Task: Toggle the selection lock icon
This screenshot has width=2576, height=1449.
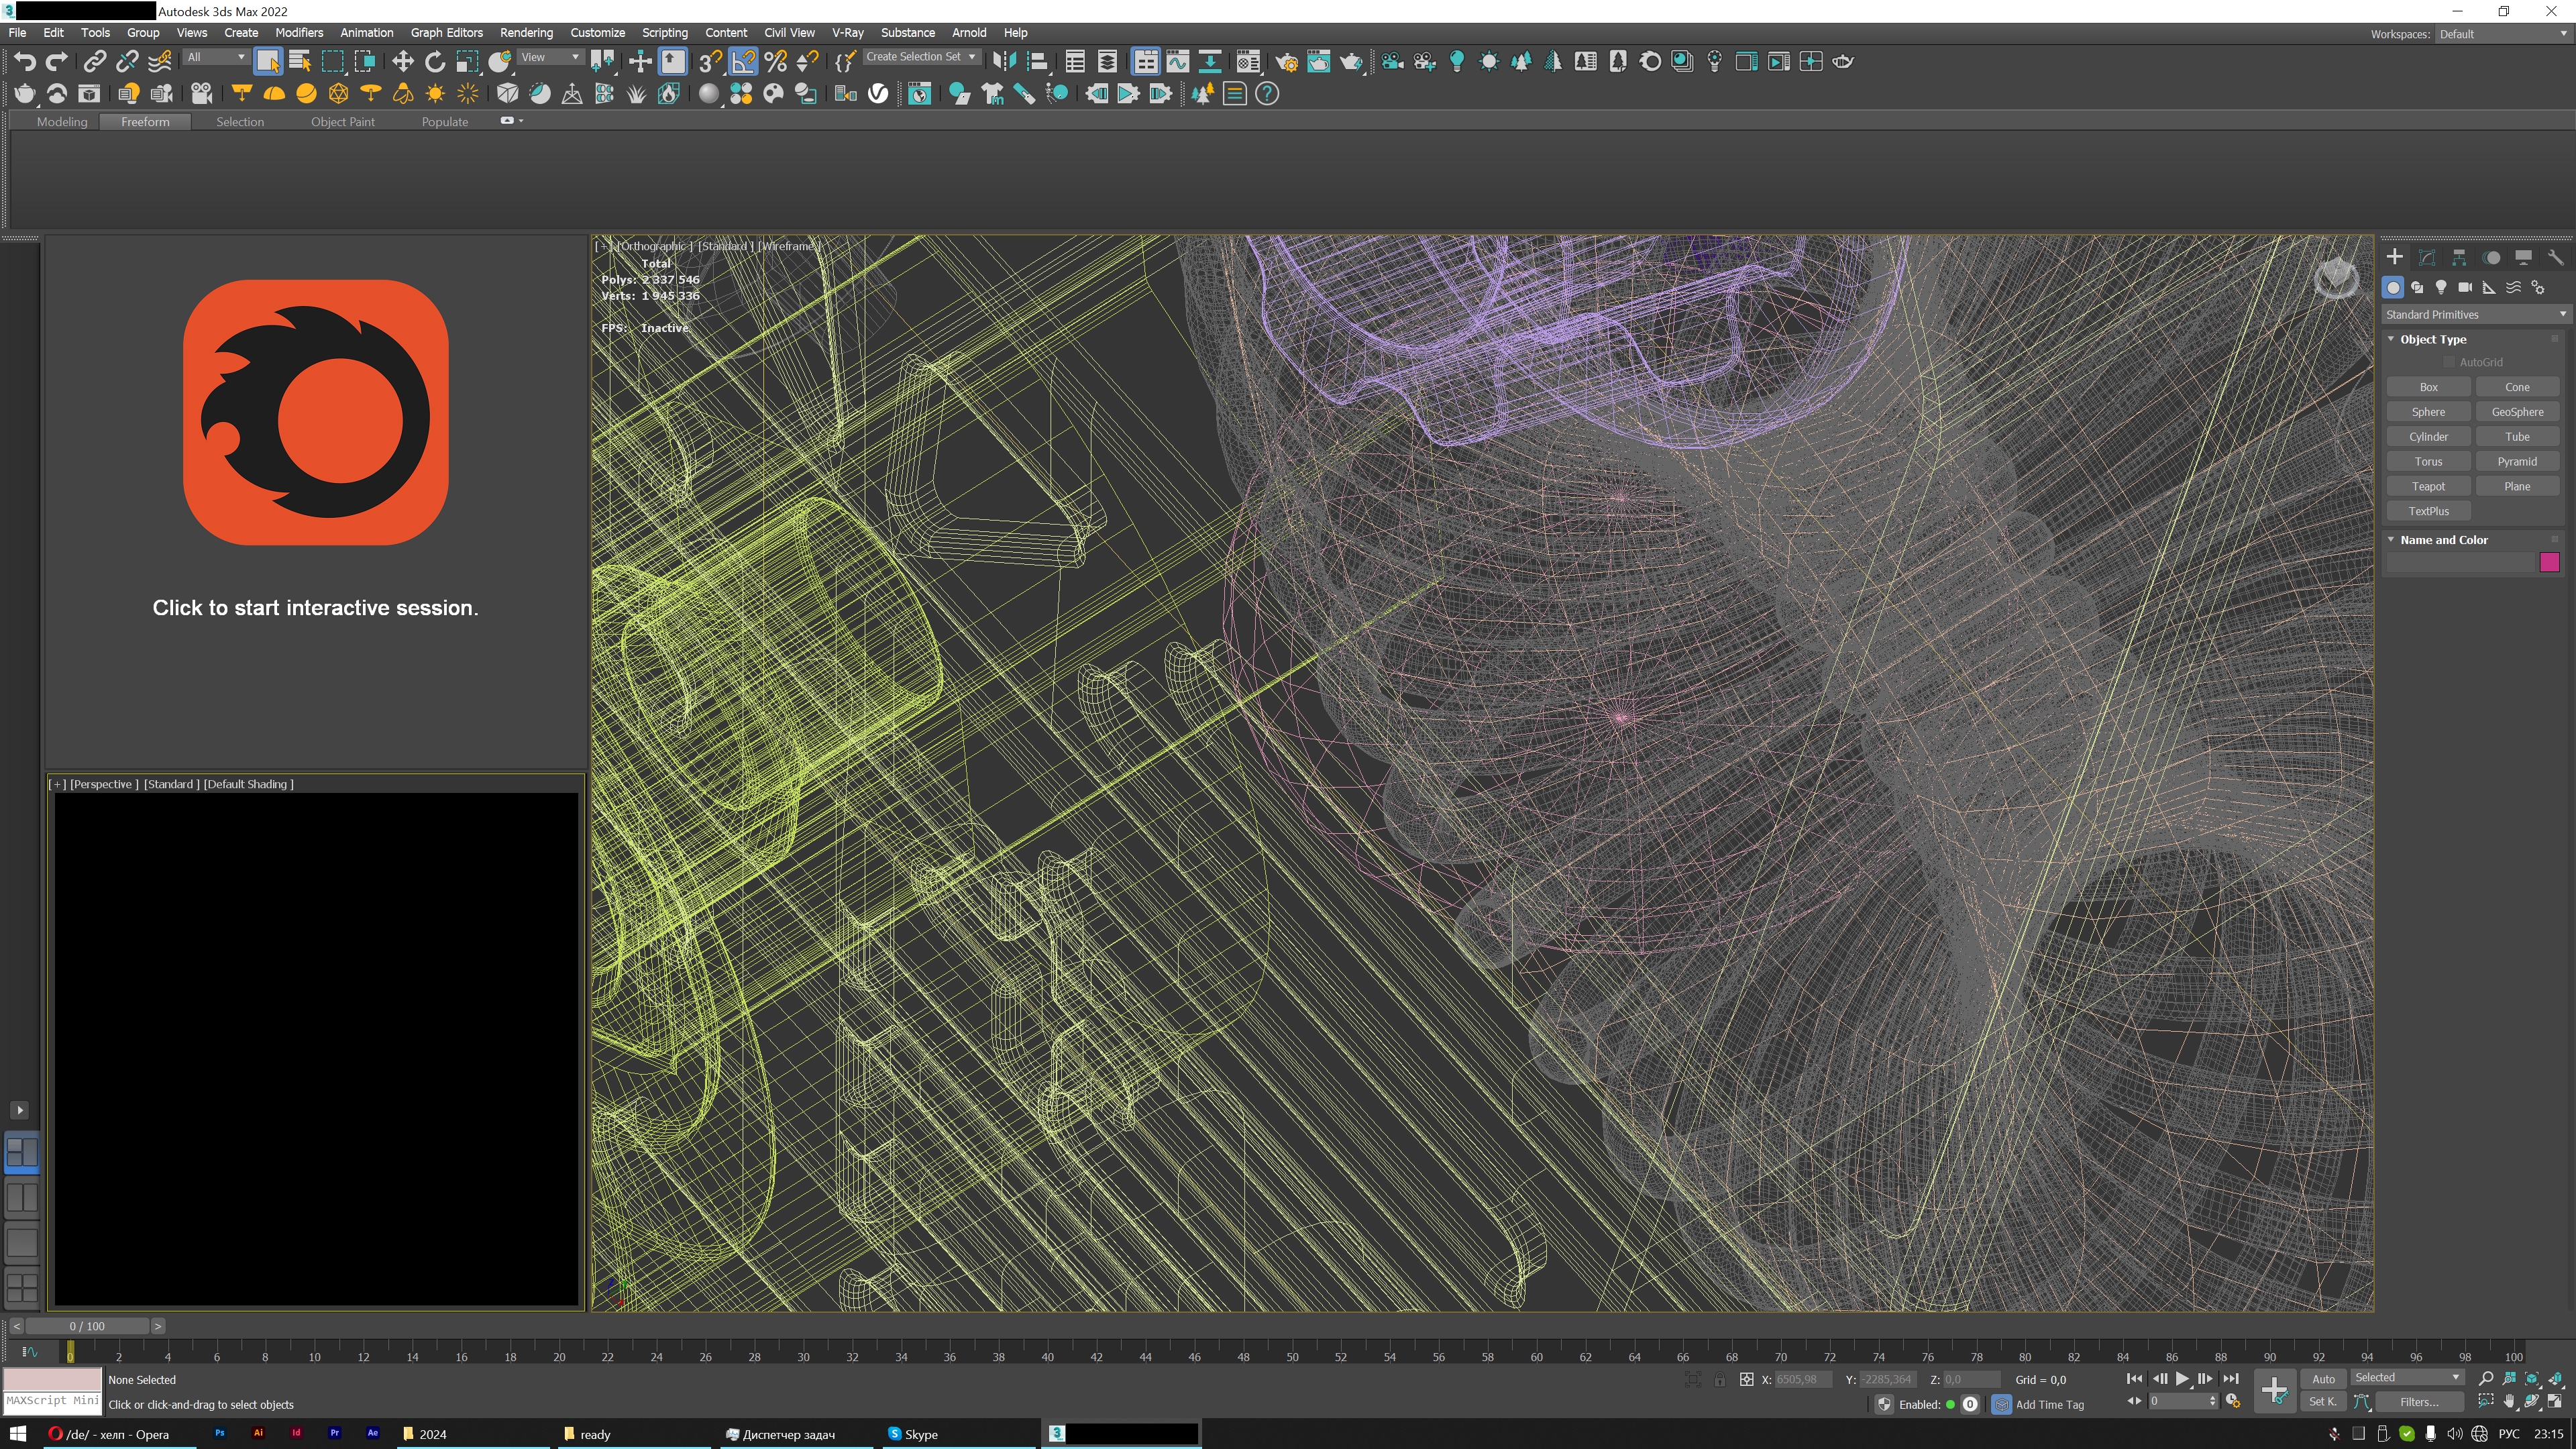Action: click(x=1719, y=1380)
